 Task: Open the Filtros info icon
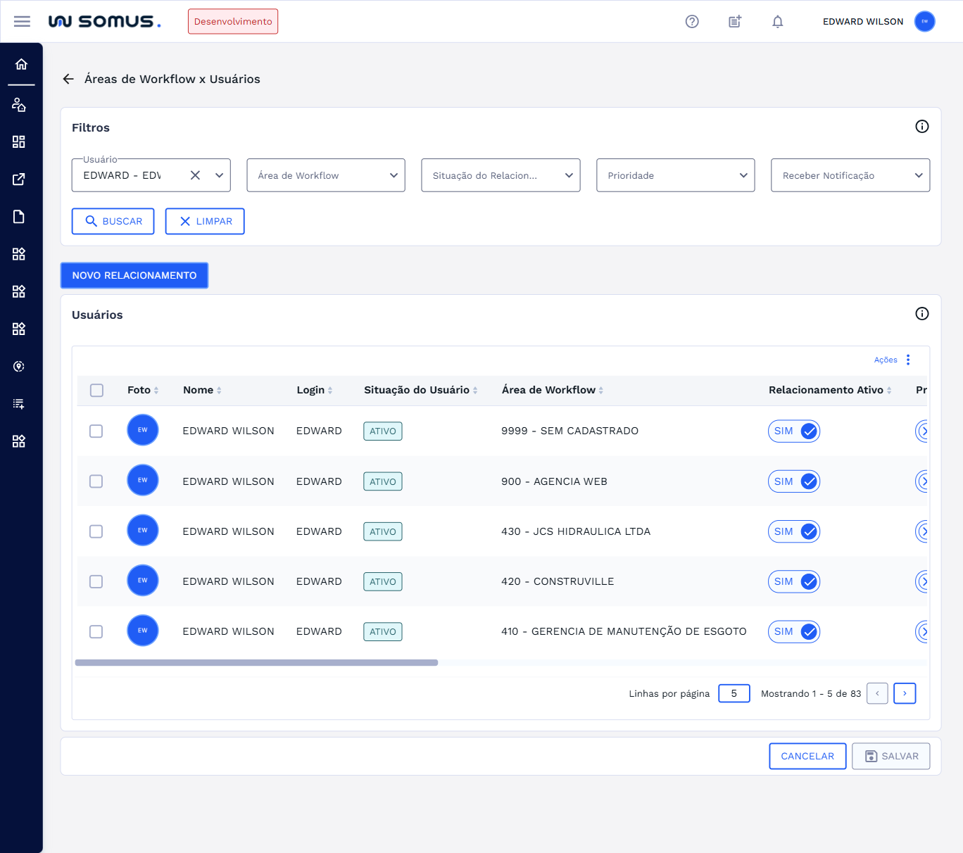(921, 127)
